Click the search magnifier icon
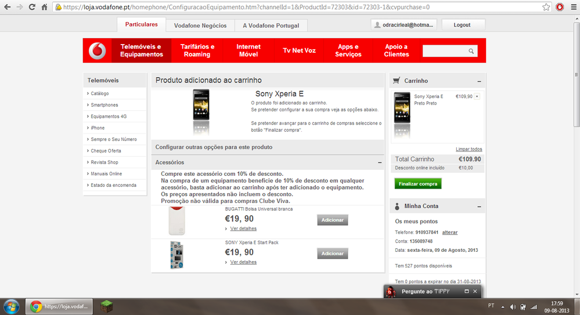The width and height of the screenshot is (580, 315). 471,52
